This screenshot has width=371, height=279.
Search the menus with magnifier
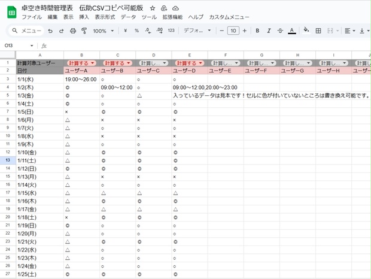click(15, 31)
